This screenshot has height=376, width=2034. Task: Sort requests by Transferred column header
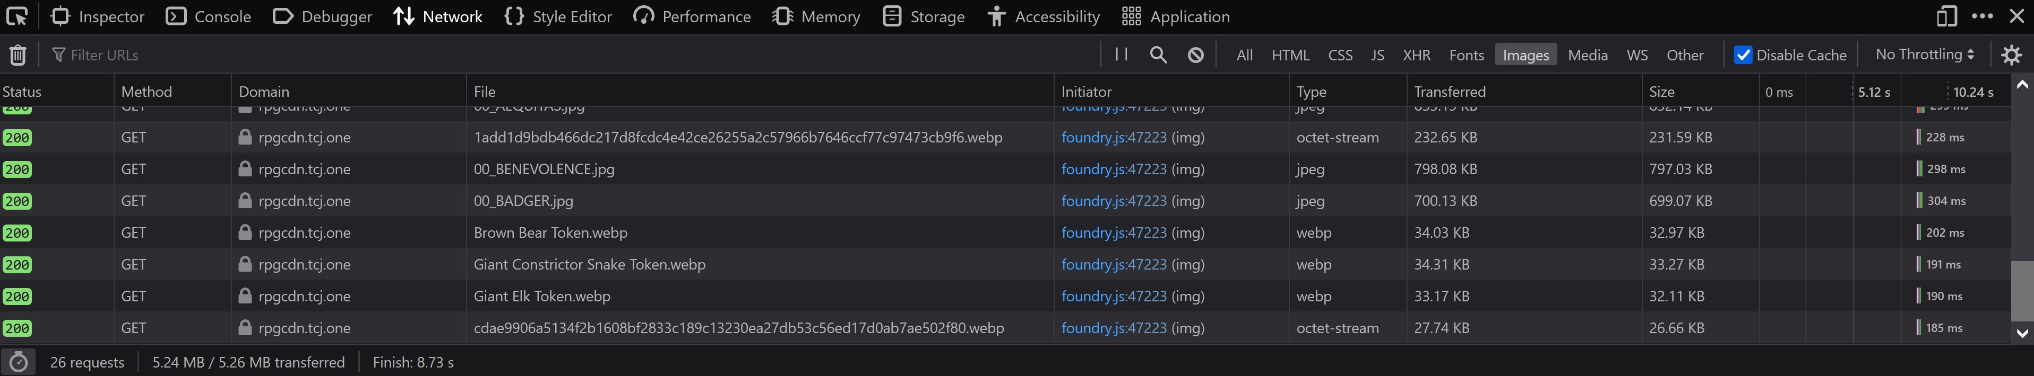(1449, 92)
